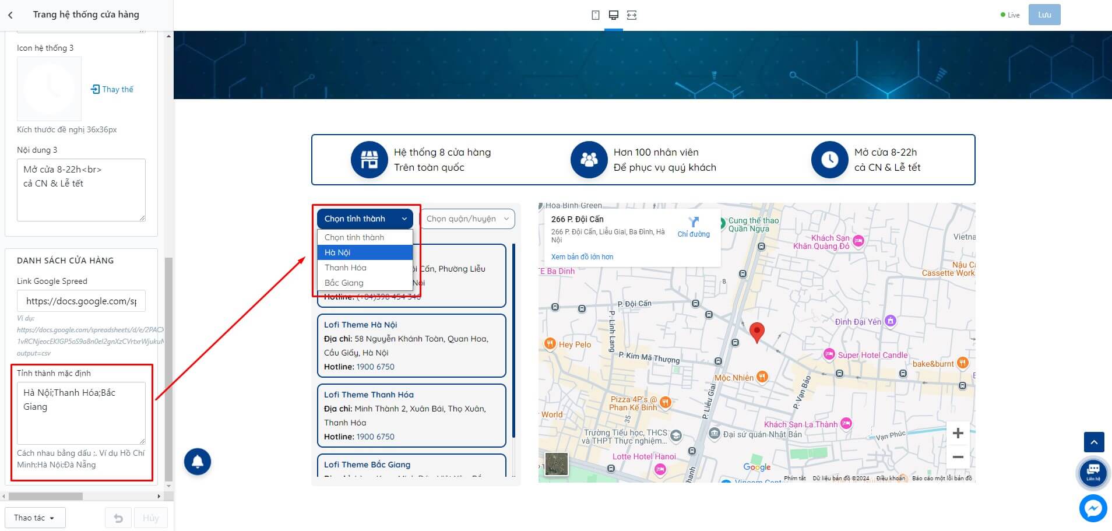Switch map to satellite view thumbnail
This screenshot has height=531, width=1112.
(556, 465)
